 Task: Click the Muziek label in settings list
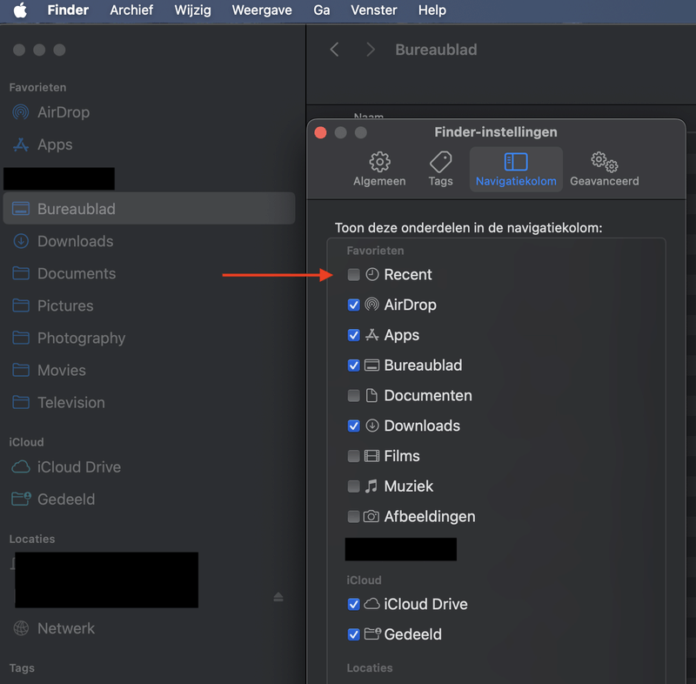click(x=408, y=486)
